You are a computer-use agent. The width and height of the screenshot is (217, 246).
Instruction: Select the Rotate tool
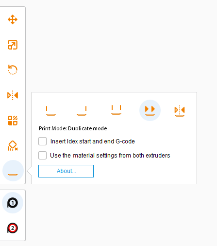tap(13, 70)
